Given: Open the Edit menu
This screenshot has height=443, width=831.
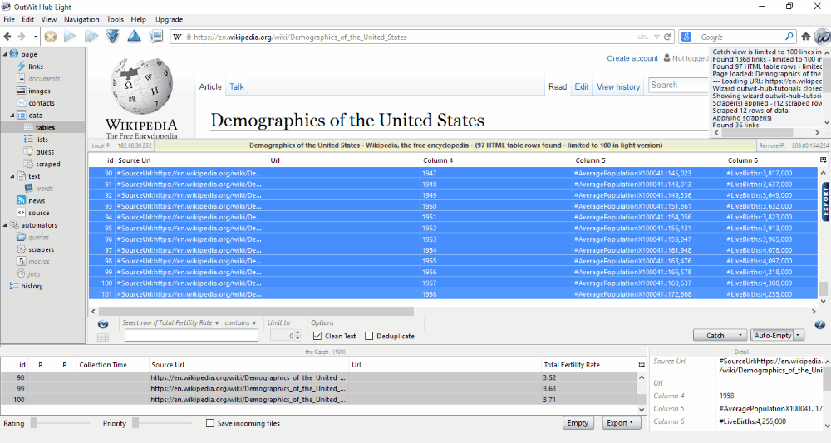Looking at the screenshot, I should pos(28,19).
